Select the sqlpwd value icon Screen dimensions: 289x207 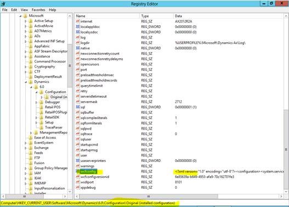(x=78, y=128)
